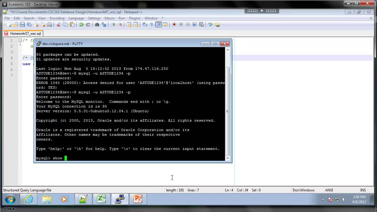Click the green Undo arrow icon
377x212 pixels.
81,25
